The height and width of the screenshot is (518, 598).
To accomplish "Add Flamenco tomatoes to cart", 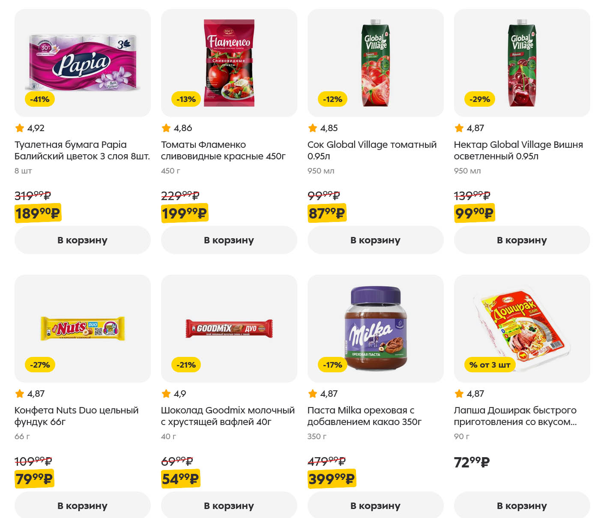I will [229, 240].
